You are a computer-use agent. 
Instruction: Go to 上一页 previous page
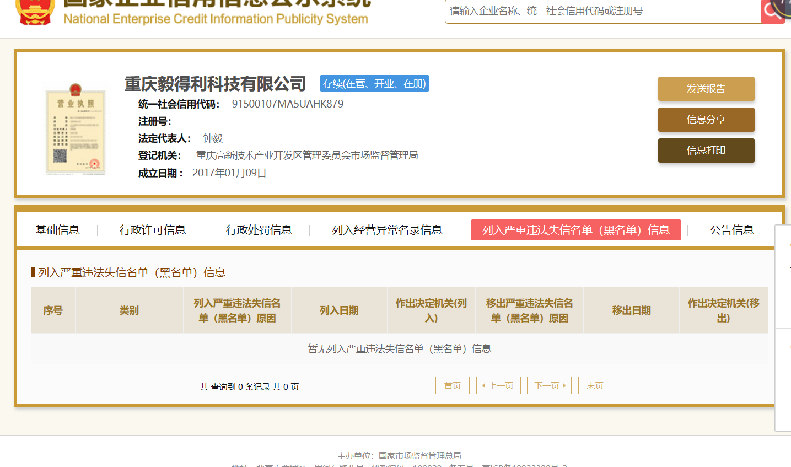click(x=498, y=385)
